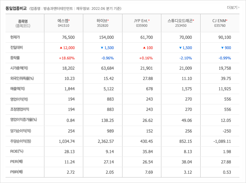Click the 외국인취득률(%) row label
The width and height of the screenshot is (246, 183).
click(22, 78)
